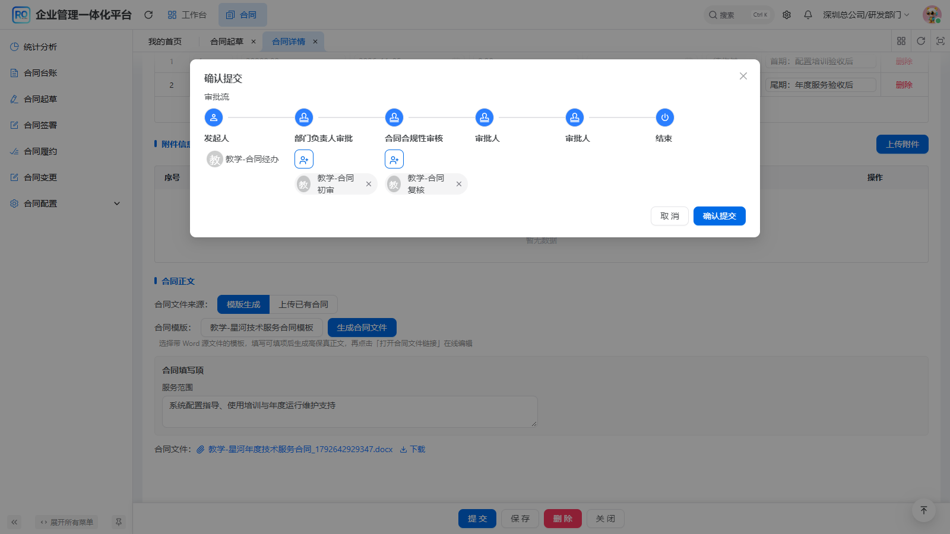Click the 发起人 step circle icon
The width and height of the screenshot is (950, 534).
click(214, 117)
